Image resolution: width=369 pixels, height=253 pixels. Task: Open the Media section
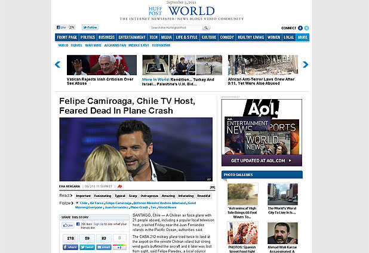[x=167, y=38]
